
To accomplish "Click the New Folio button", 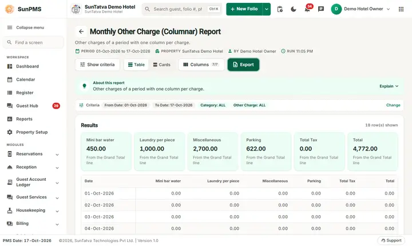I will pyautogui.click(x=244, y=9).
